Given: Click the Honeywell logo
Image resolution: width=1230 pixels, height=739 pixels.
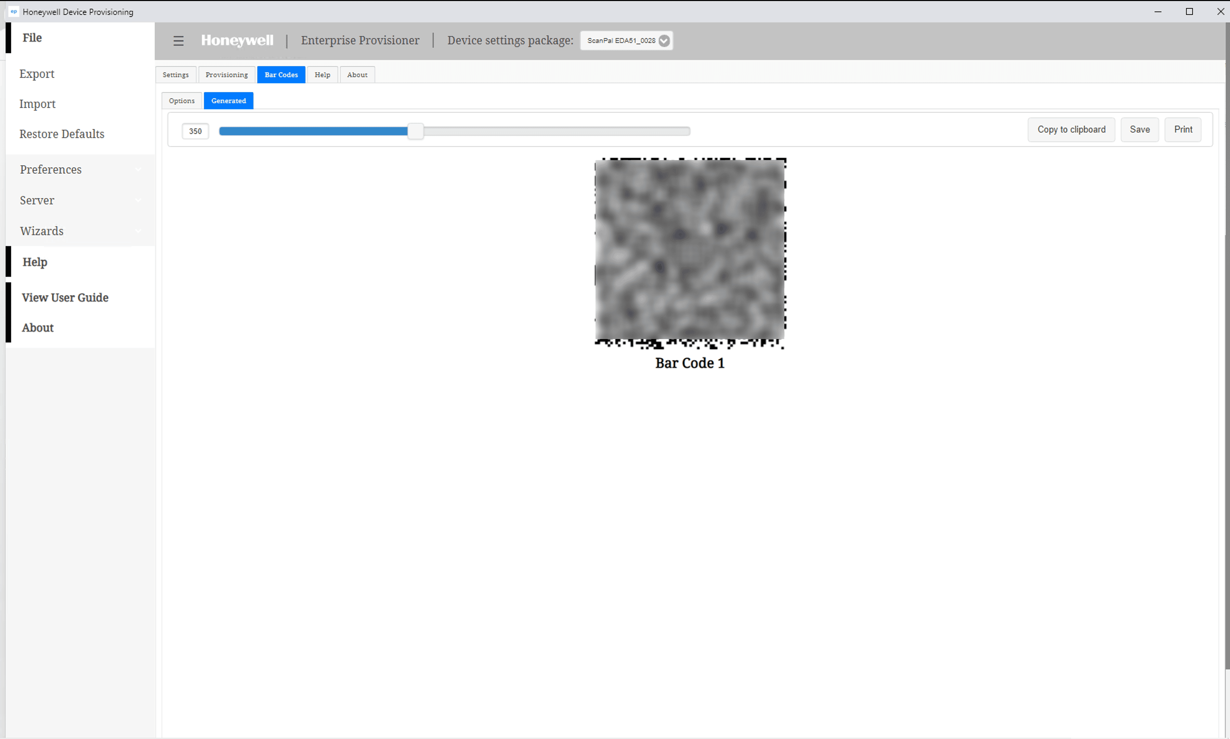Looking at the screenshot, I should coord(237,40).
